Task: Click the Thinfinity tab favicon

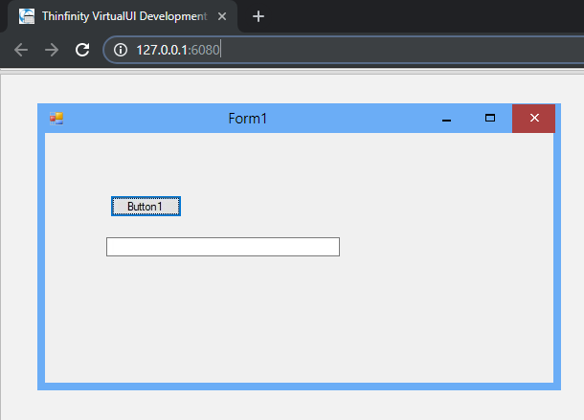Action: 27,16
